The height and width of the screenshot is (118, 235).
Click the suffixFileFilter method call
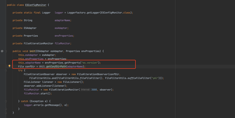click(x=139, y=78)
